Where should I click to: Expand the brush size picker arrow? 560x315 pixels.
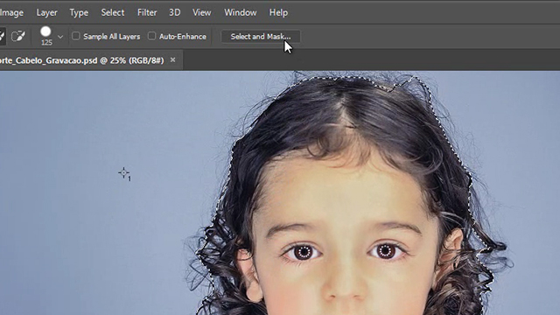pos(60,37)
